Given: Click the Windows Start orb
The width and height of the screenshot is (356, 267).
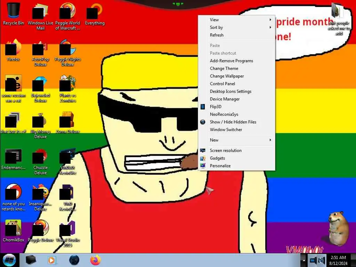Looking at the screenshot, I should pos(9,260).
